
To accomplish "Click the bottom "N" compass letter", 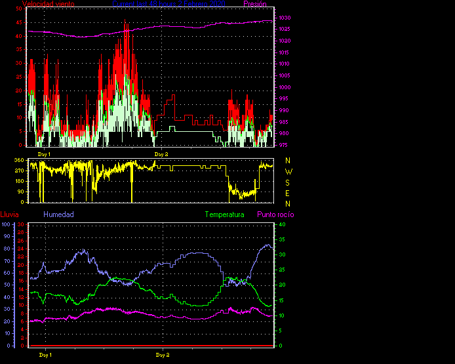I will pyautogui.click(x=288, y=204).
